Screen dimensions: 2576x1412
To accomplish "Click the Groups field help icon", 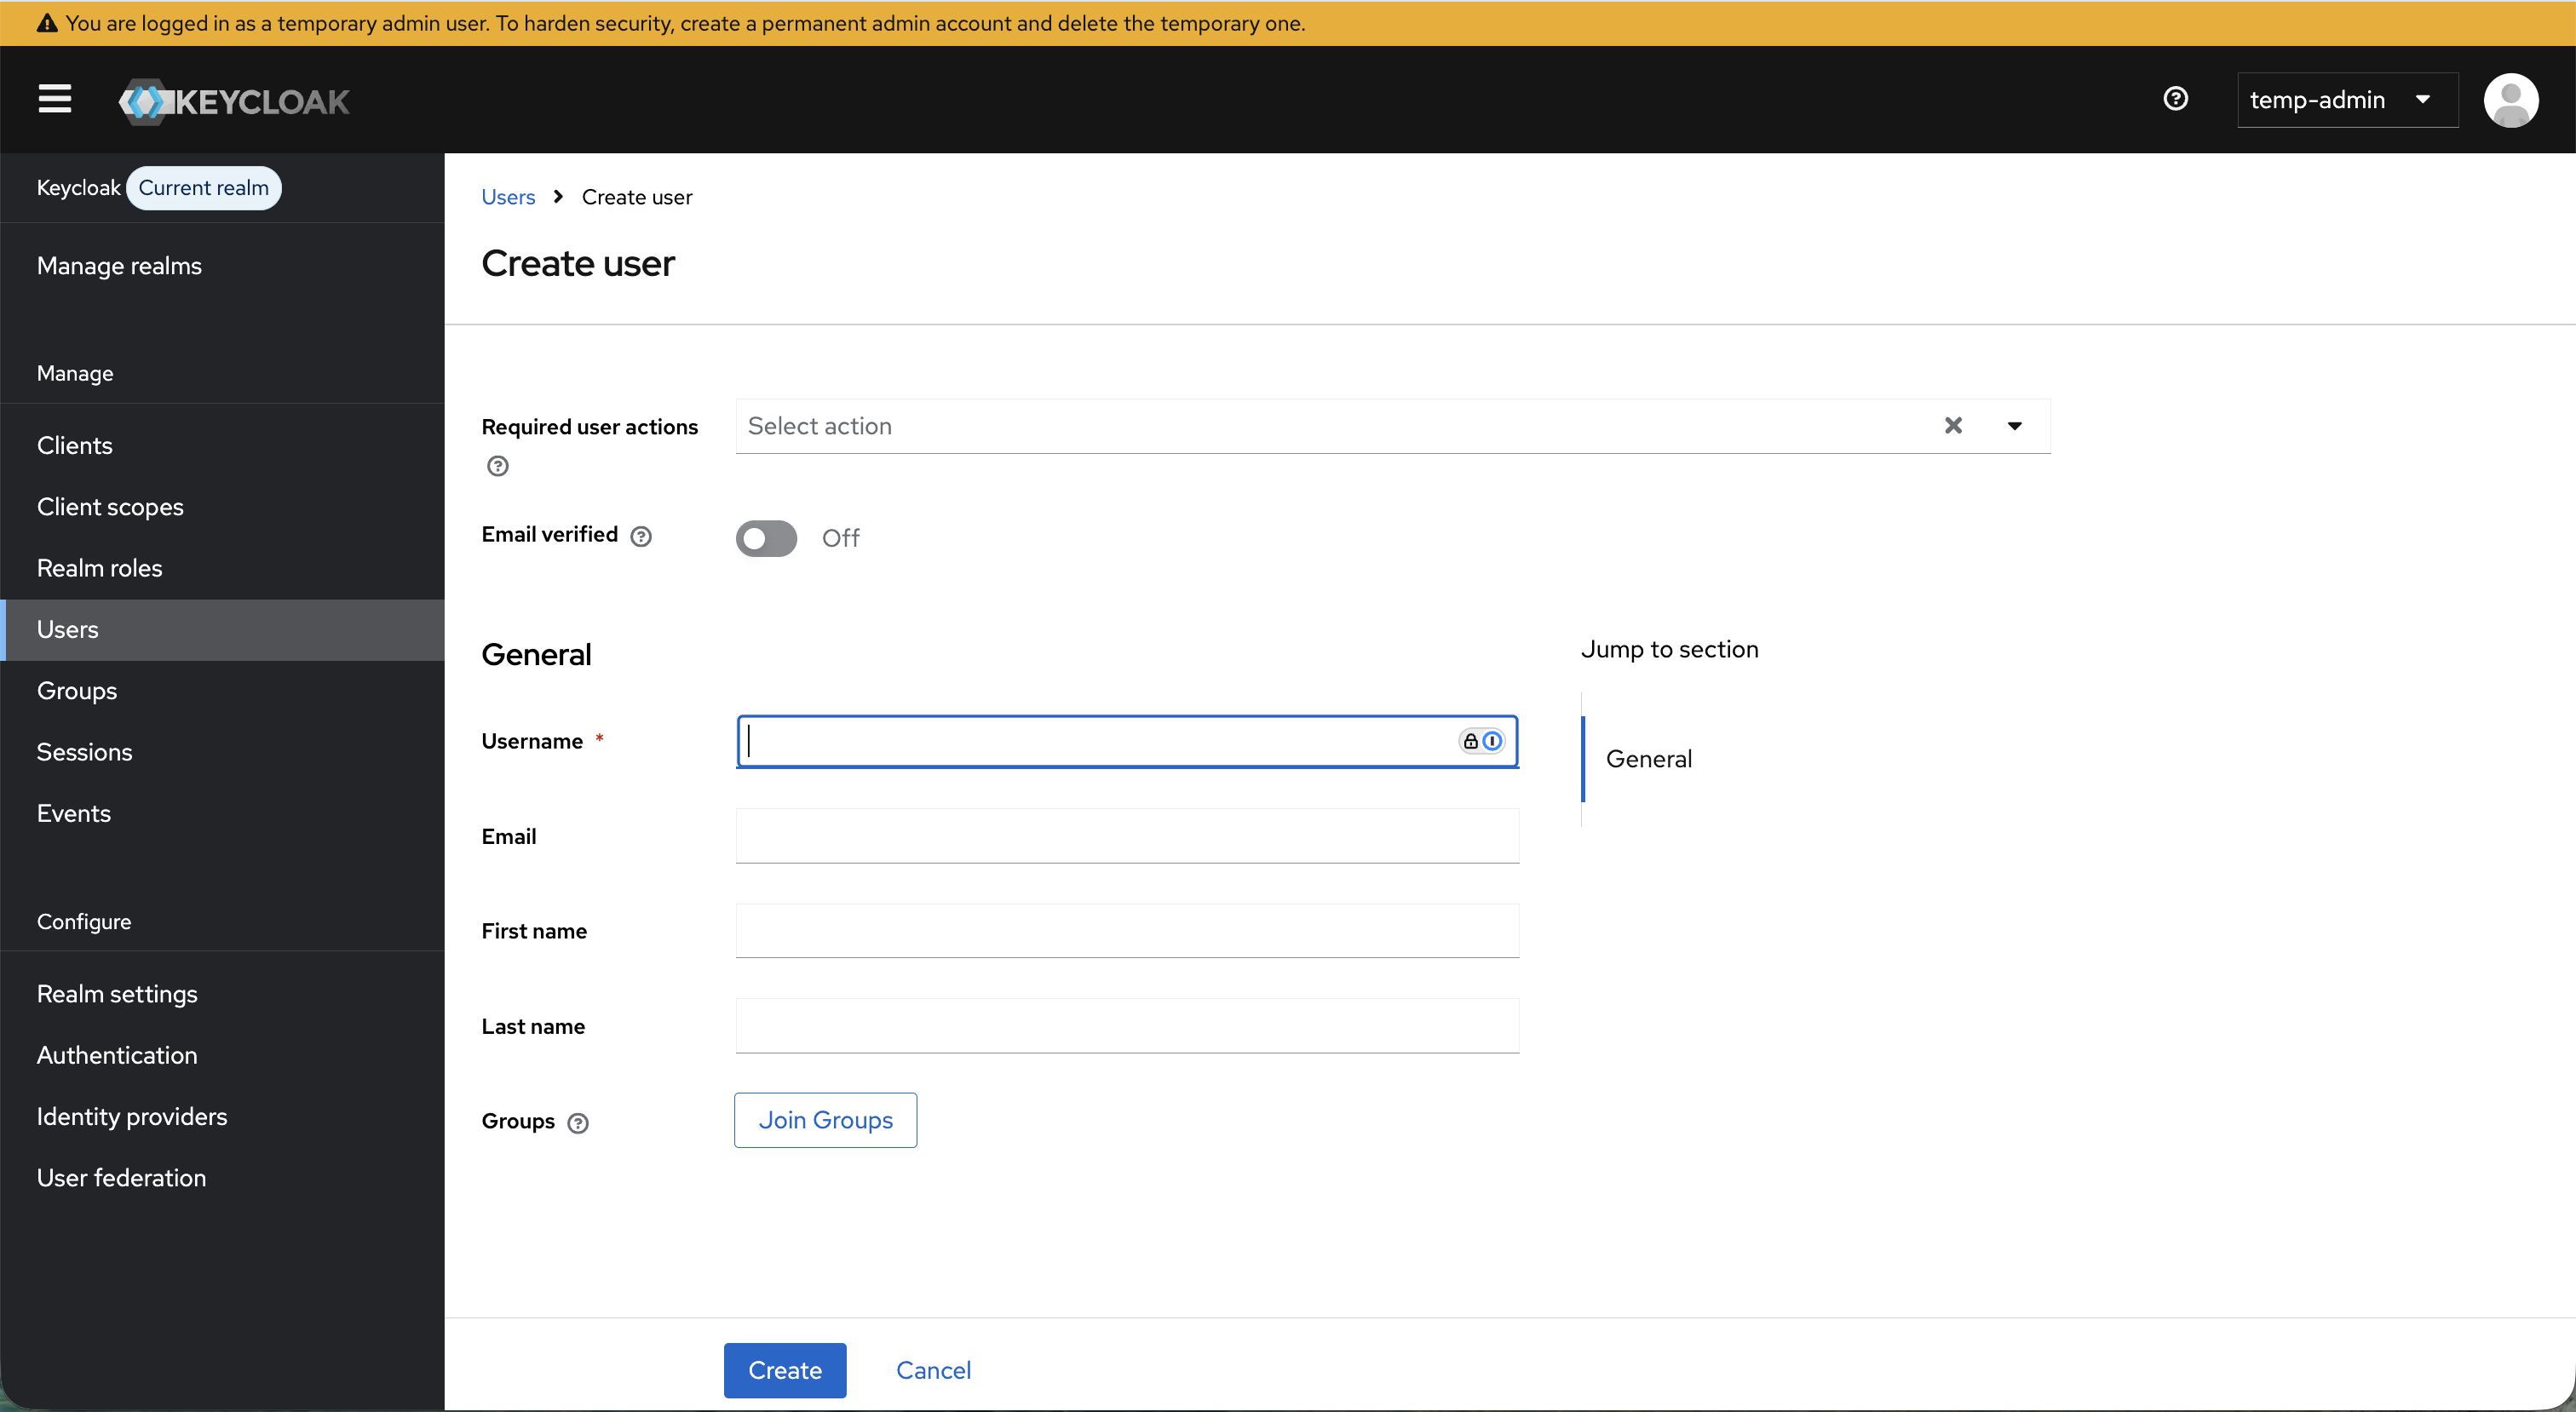I will click(578, 1123).
